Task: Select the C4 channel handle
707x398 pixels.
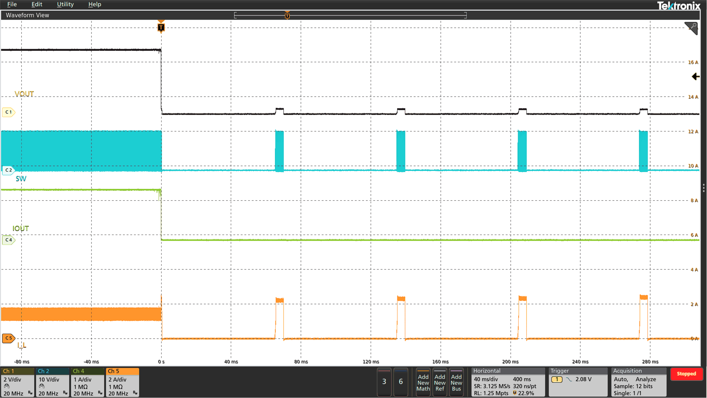Action: tap(8, 240)
